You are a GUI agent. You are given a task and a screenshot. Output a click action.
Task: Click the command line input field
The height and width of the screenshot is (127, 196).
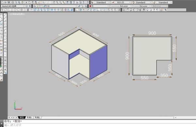point(99,125)
